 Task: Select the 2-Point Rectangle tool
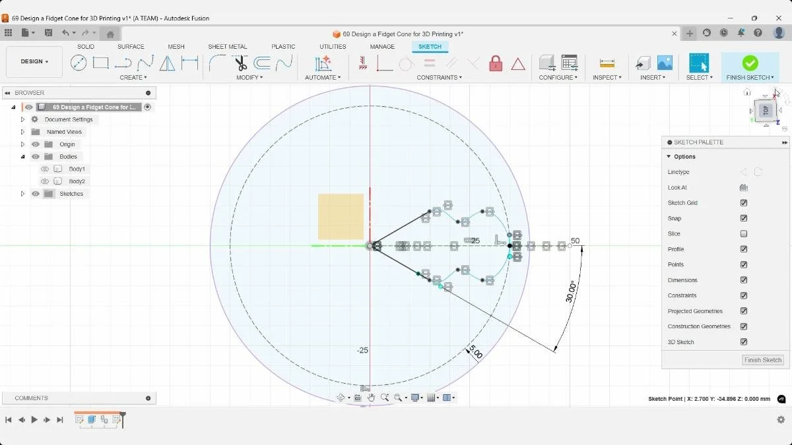[100, 63]
